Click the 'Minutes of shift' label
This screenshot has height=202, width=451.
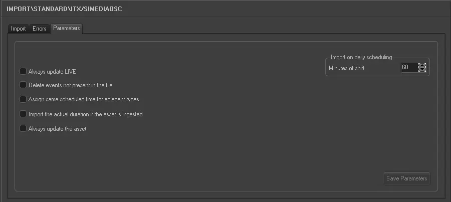(347, 68)
